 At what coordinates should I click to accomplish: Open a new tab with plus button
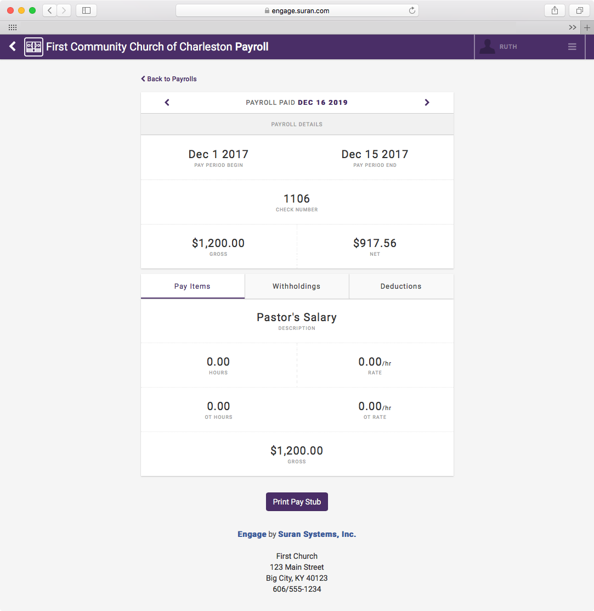[587, 27]
